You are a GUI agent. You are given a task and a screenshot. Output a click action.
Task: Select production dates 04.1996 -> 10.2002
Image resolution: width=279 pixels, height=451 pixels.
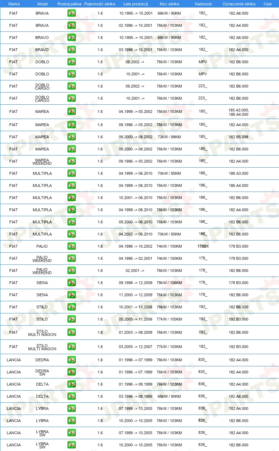136,246
